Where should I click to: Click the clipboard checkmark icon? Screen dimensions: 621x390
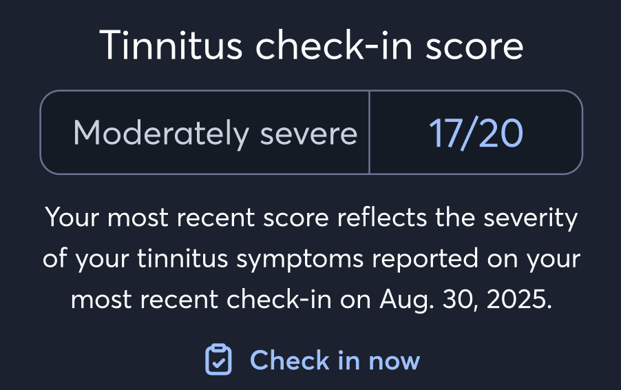[x=218, y=360]
